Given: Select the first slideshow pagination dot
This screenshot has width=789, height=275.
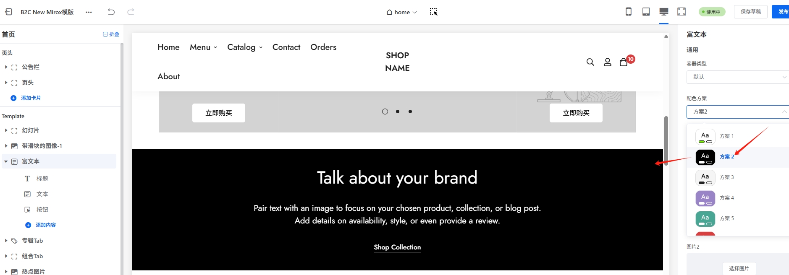Looking at the screenshot, I should click(x=385, y=112).
